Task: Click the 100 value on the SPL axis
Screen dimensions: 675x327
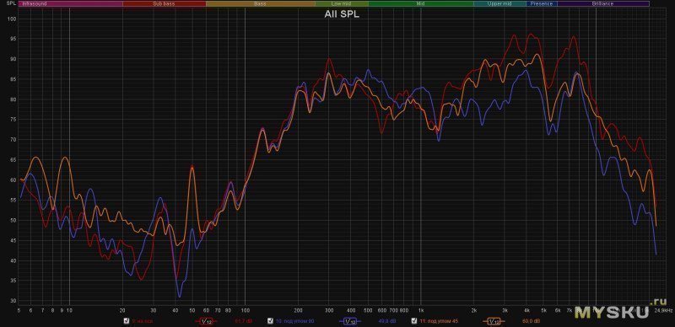Action: point(12,19)
